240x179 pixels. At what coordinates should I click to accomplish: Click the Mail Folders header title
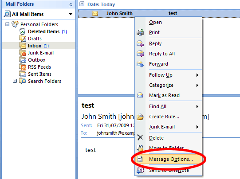pyautogui.click(x=20, y=4)
